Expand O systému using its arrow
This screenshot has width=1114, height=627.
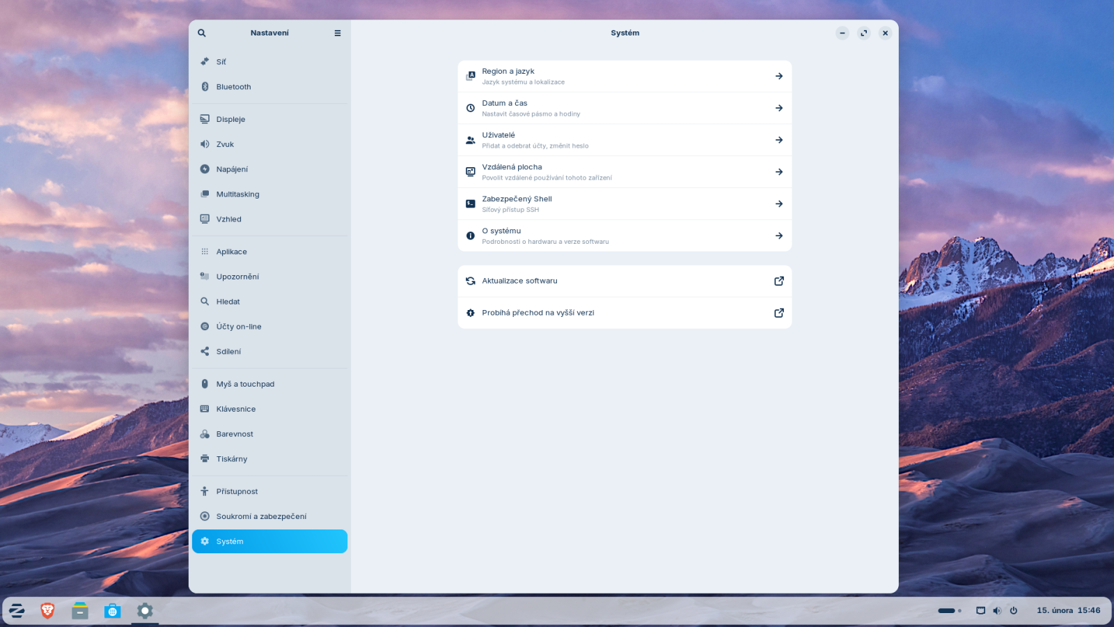coord(779,236)
